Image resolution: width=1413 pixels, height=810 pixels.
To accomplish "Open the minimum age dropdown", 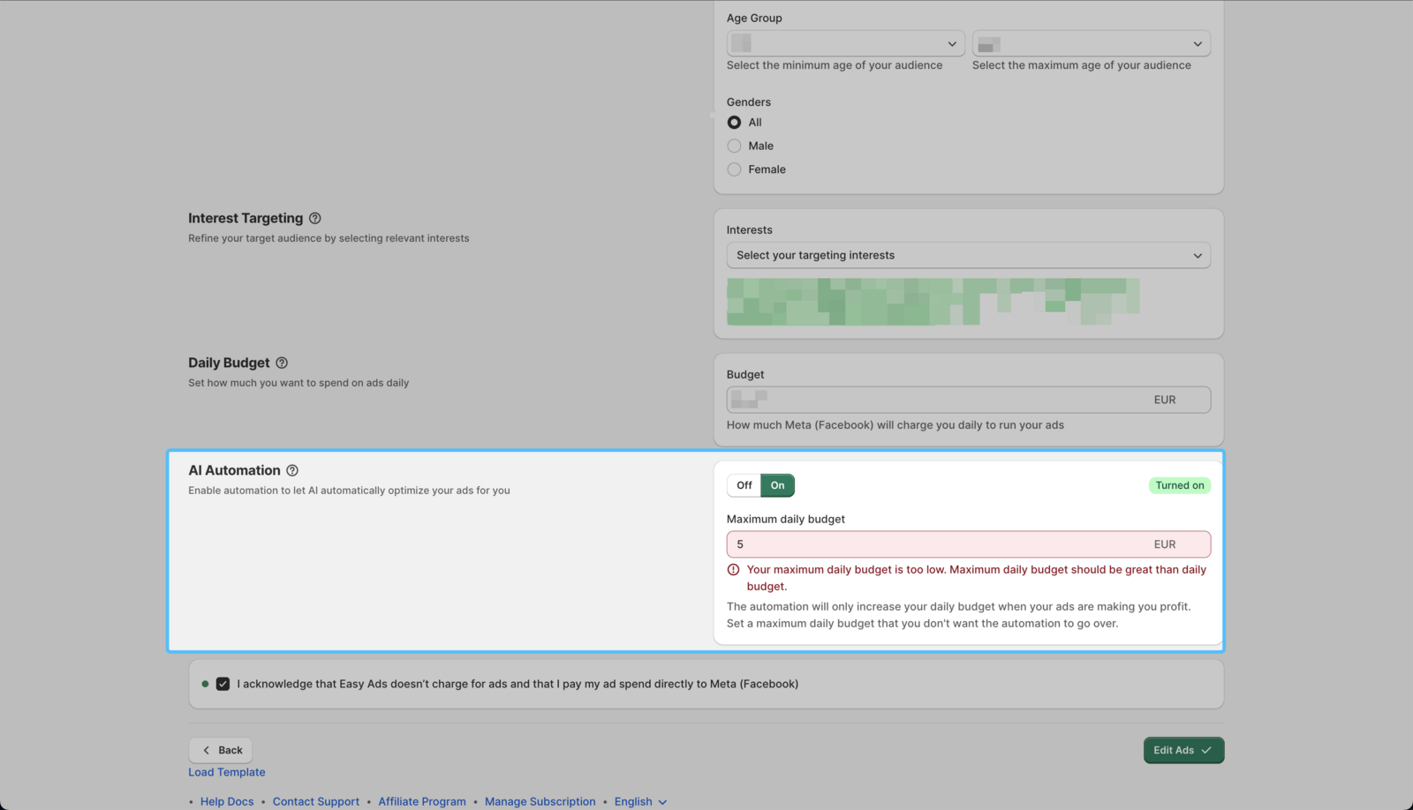I will pos(844,43).
